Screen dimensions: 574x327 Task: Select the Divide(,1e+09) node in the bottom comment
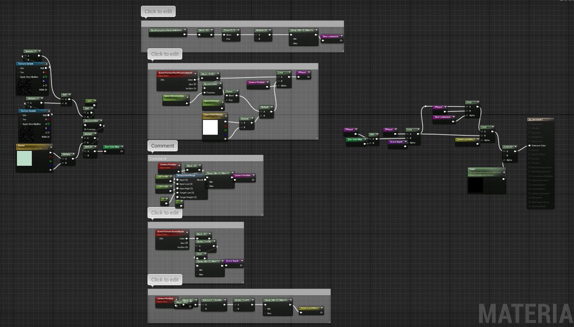click(x=244, y=304)
